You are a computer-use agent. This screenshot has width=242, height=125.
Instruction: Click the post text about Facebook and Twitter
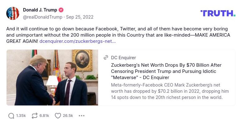(118, 32)
